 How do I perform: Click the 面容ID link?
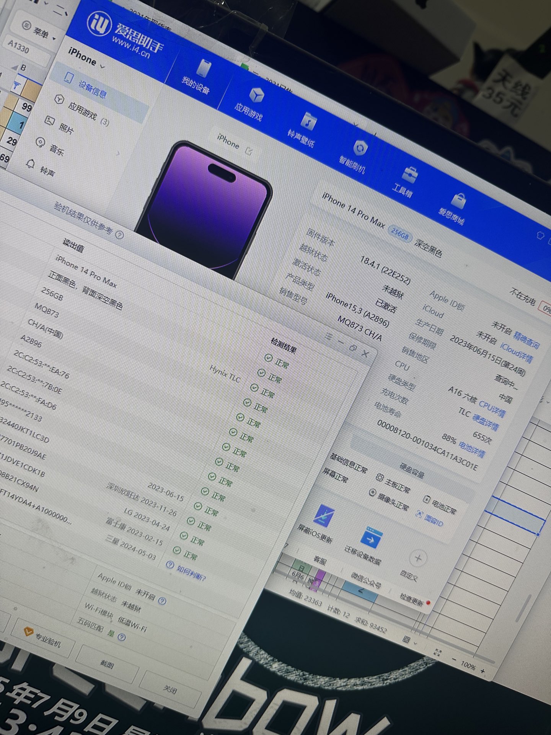[x=430, y=518]
